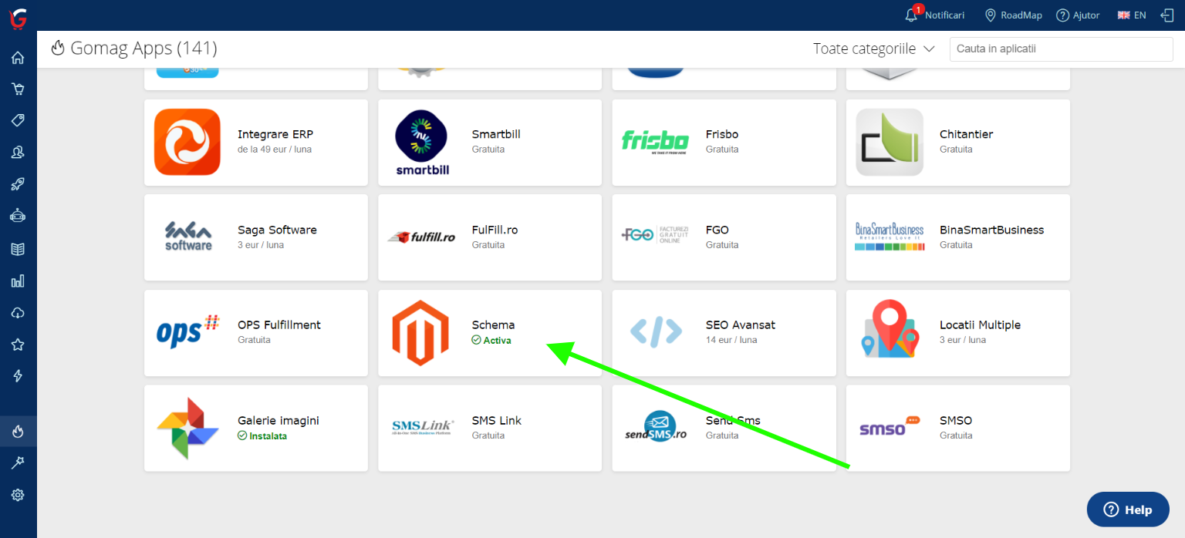1185x538 pixels.
Task: Click the cloud download icon in the sidebar
Action: click(18, 312)
